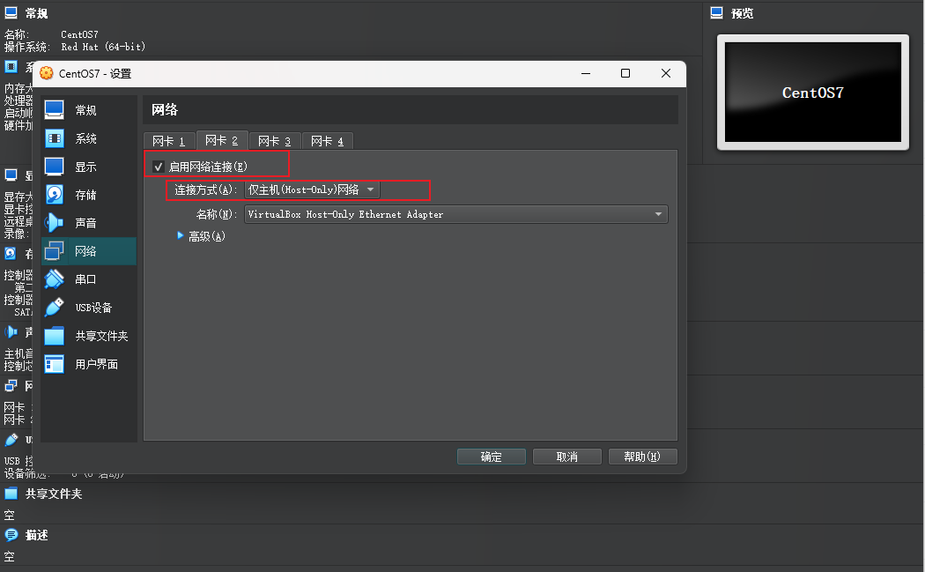Open help with the 帮助(H) button
This screenshot has width=925, height=572.
click(642, 457)
